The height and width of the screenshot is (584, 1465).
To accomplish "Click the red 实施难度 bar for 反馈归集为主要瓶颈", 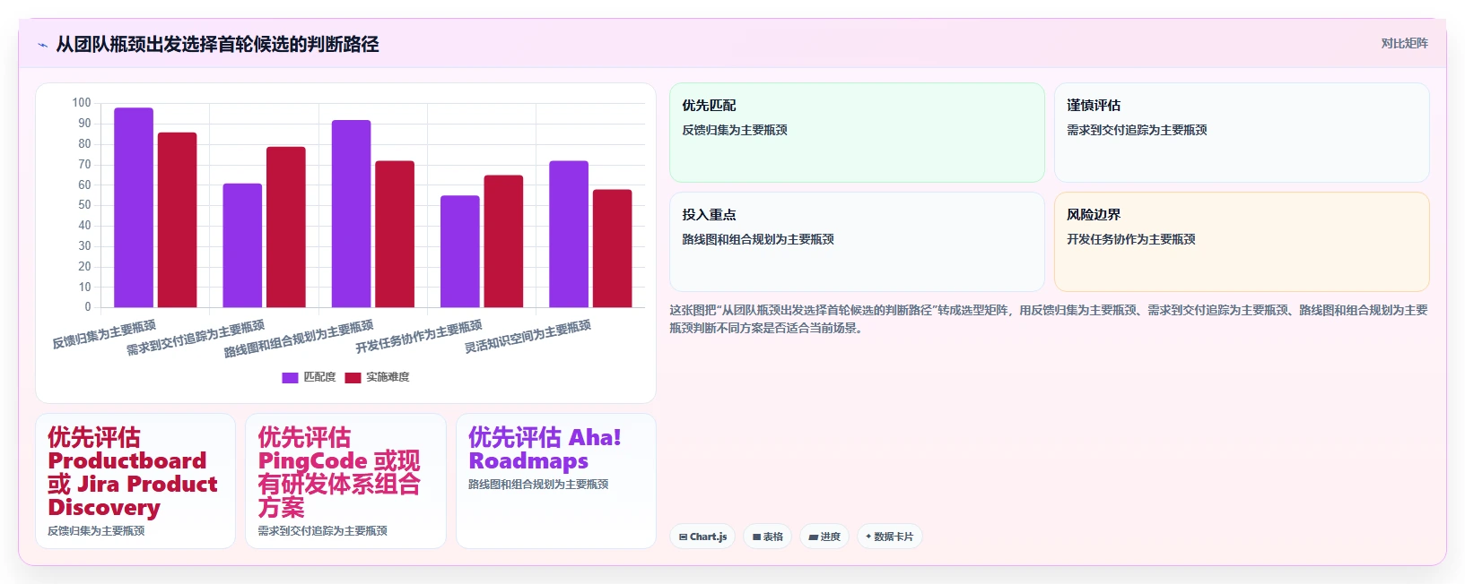I will 177,220.
